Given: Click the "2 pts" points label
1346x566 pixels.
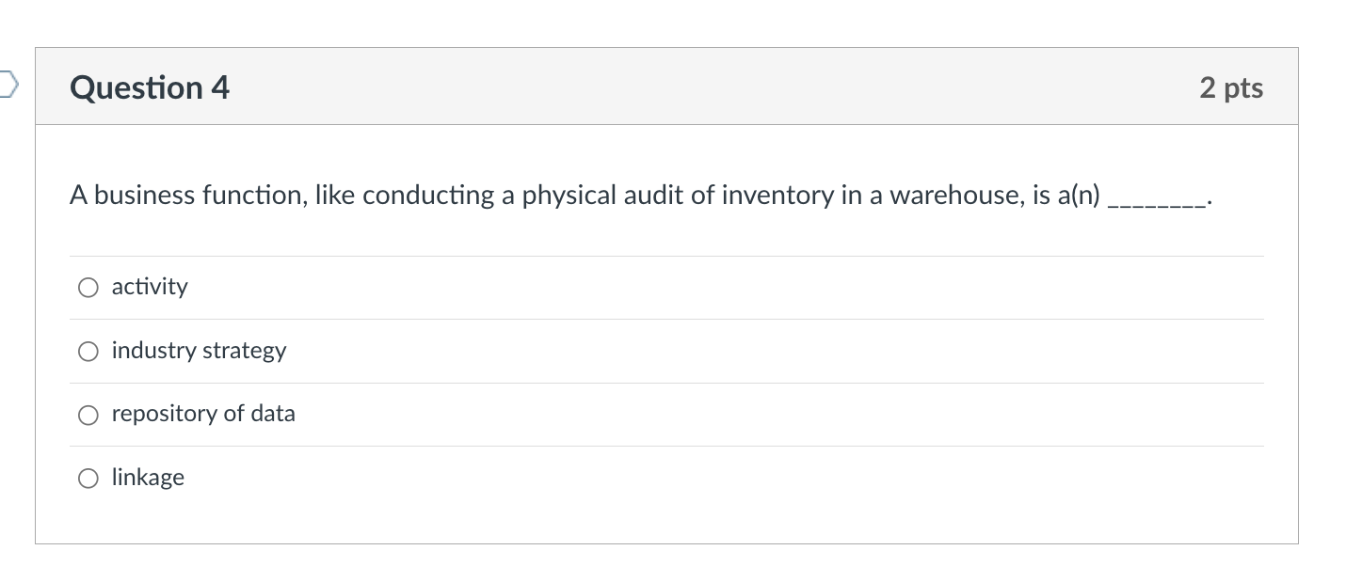Looking at the screenshot, I should point(1231,87).
